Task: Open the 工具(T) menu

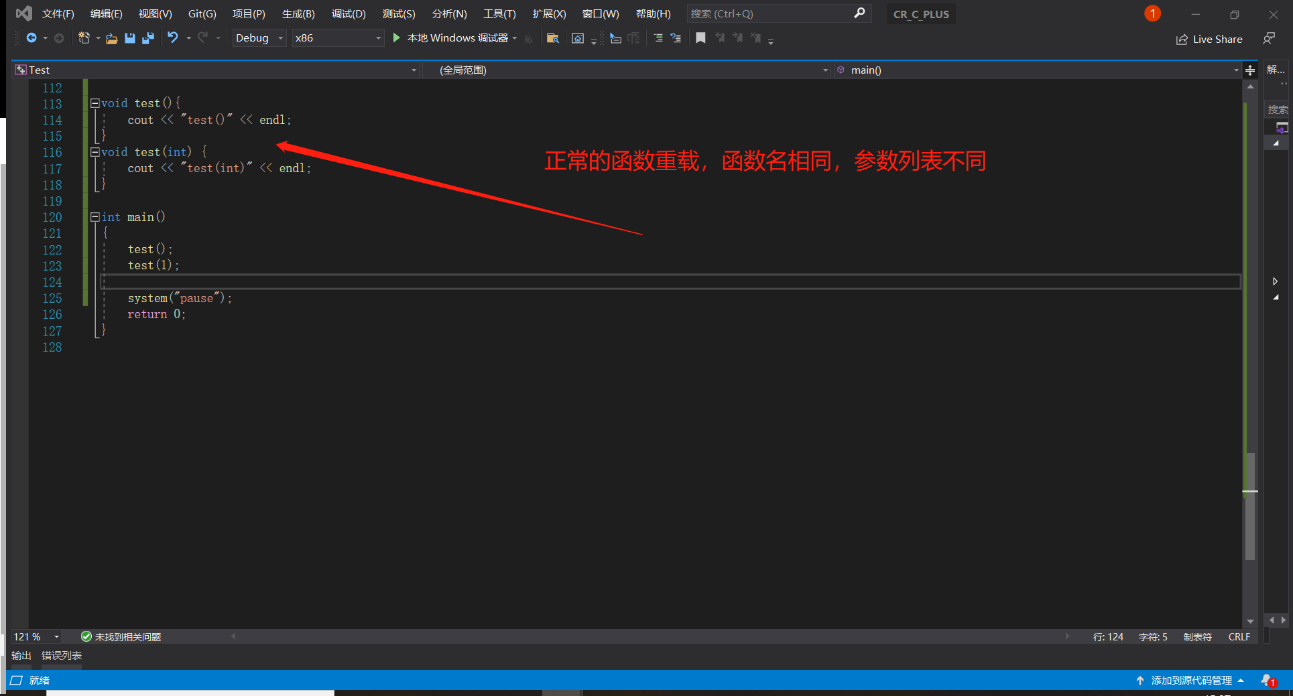Action: click(499, 13)
